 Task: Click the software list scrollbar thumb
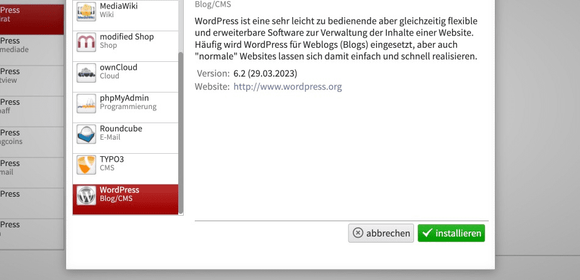[181, 133]
